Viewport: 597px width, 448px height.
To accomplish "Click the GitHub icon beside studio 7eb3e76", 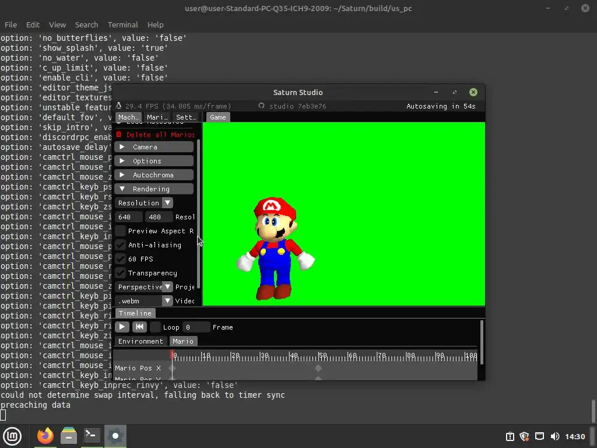I will coord(261,106).
